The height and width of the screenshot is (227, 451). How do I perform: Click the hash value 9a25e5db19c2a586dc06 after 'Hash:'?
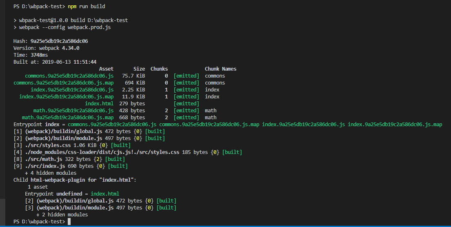click(59, 41)
